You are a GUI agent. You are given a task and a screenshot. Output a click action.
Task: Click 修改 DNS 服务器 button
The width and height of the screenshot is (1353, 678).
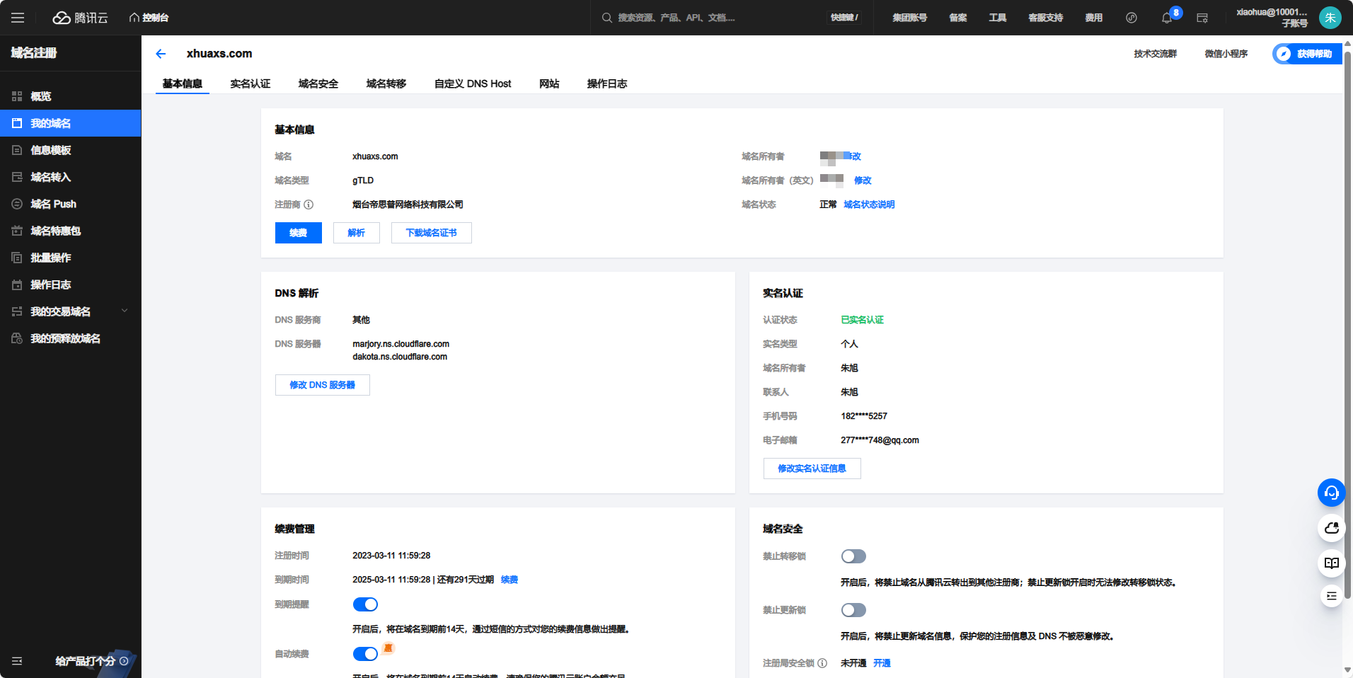click(323, 385)
